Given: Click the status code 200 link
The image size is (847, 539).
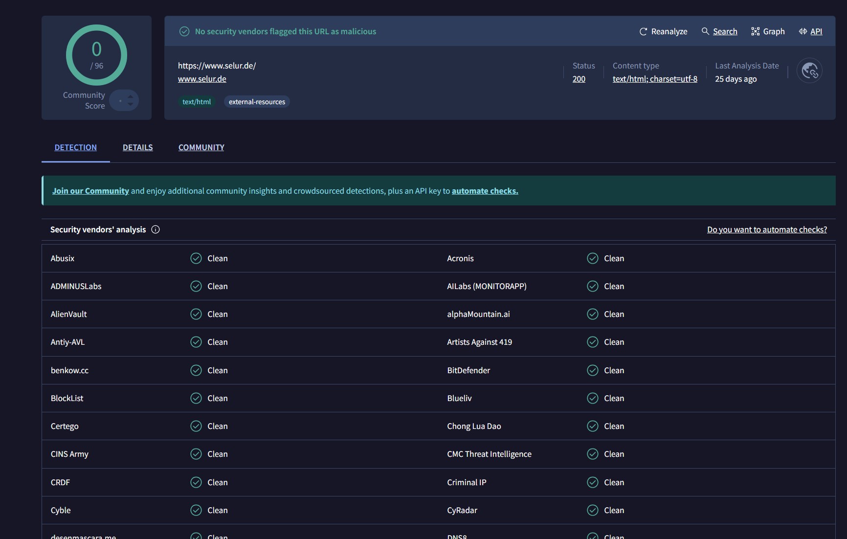Looking at the screenshot, I should (579, 79).
